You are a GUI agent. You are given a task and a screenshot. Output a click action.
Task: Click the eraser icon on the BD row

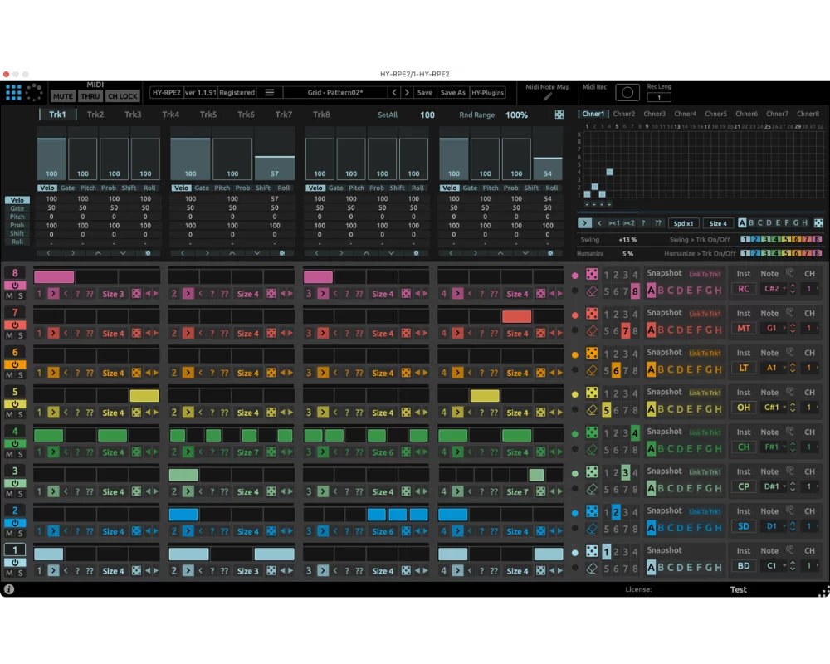point(592,569)
